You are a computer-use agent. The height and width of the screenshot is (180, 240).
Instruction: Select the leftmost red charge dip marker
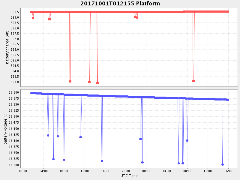tap(33, 18)
